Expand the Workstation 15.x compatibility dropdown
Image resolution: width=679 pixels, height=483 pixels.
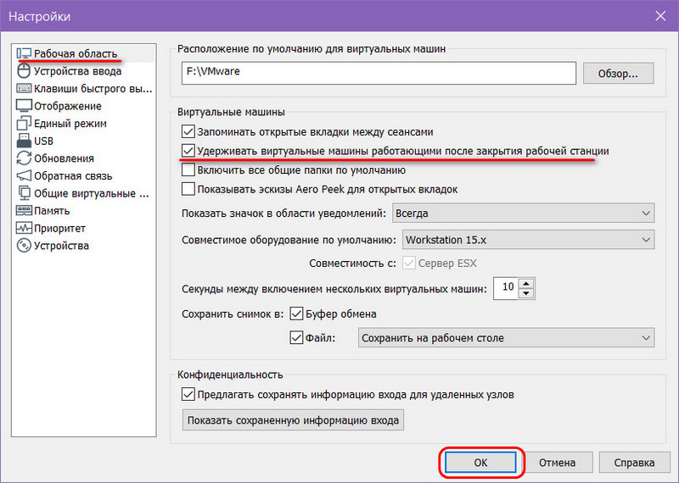coord(528,240)
